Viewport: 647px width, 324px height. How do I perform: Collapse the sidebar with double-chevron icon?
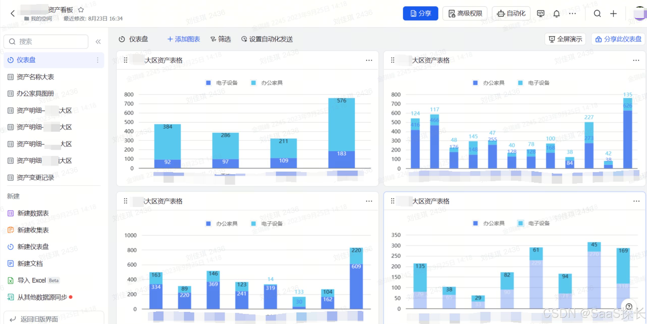[98, 42]
